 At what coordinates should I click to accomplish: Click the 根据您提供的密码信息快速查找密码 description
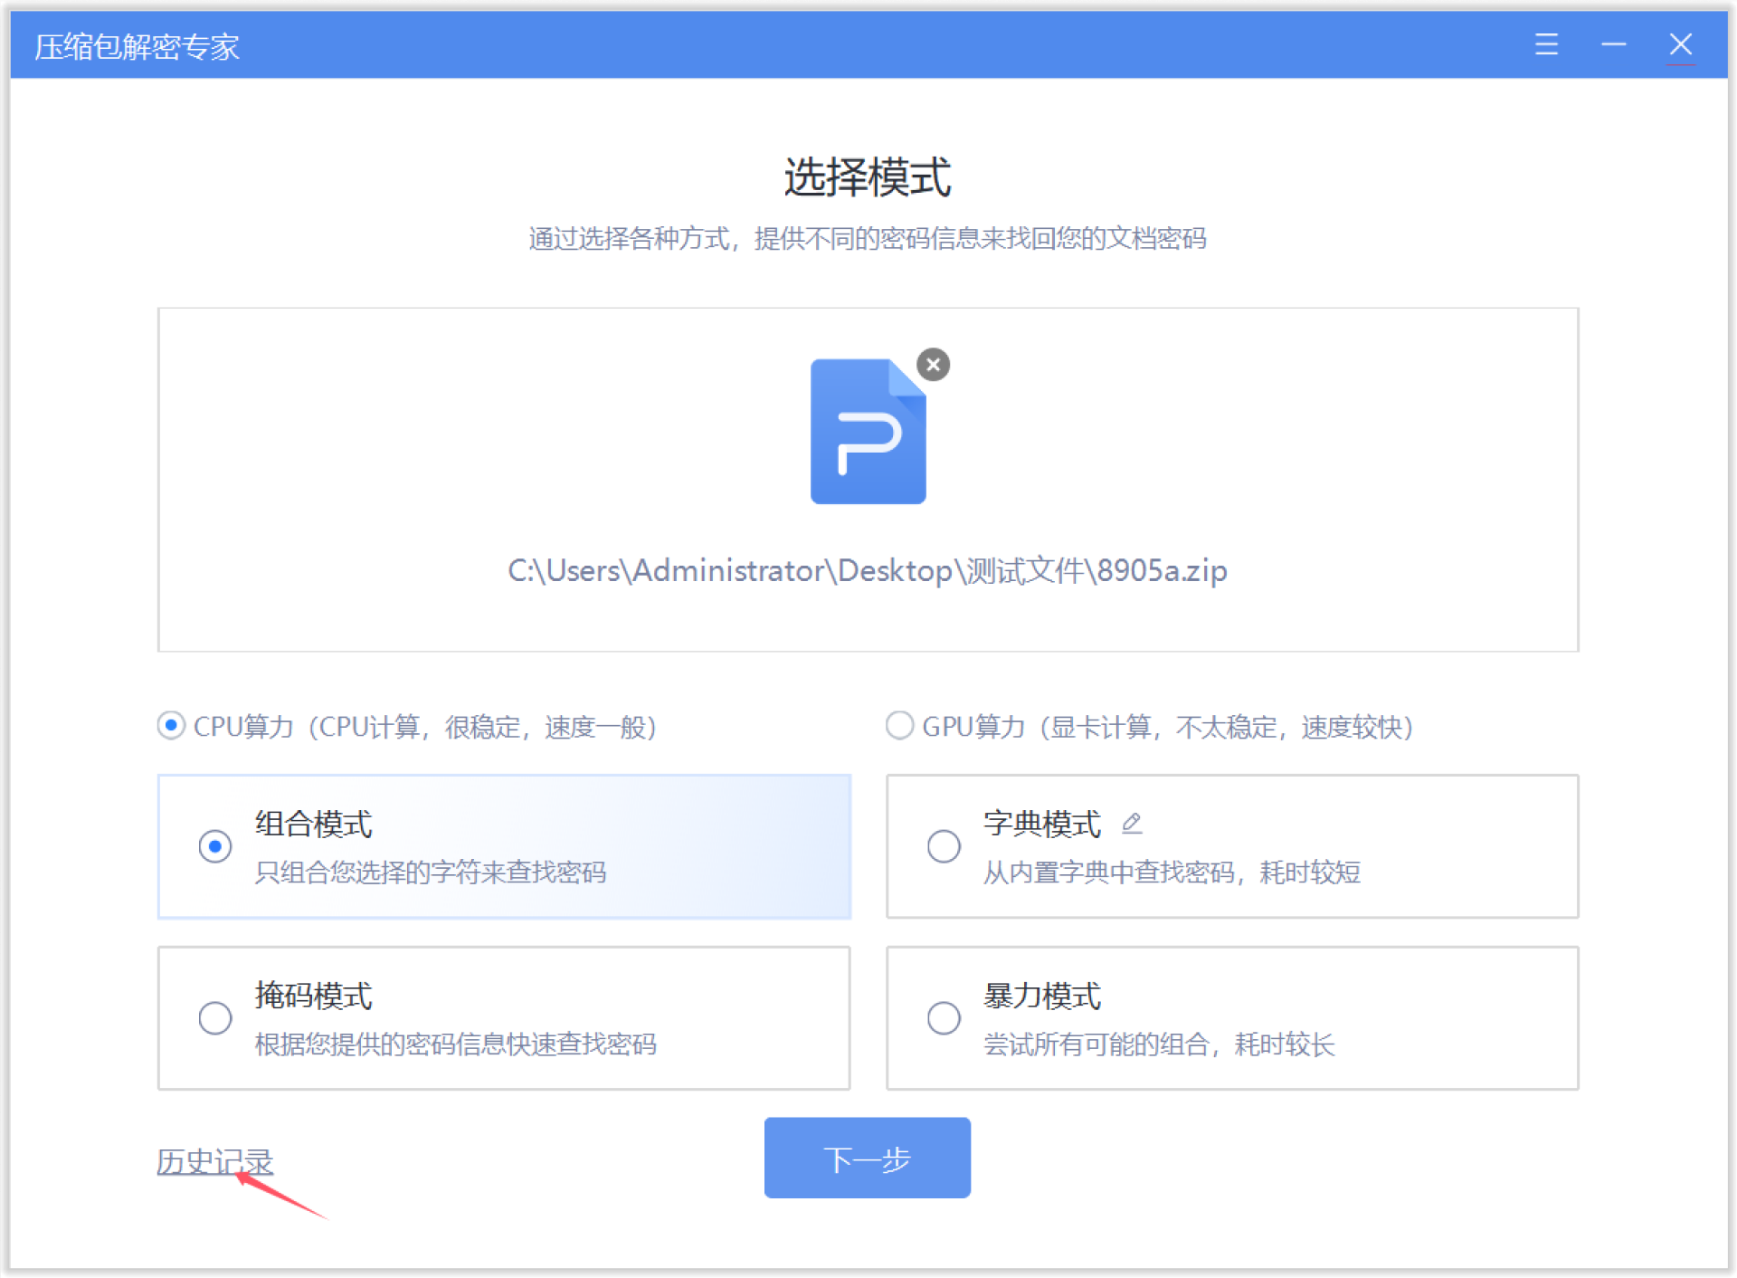pyautogui.click(x=455, y=1044)
